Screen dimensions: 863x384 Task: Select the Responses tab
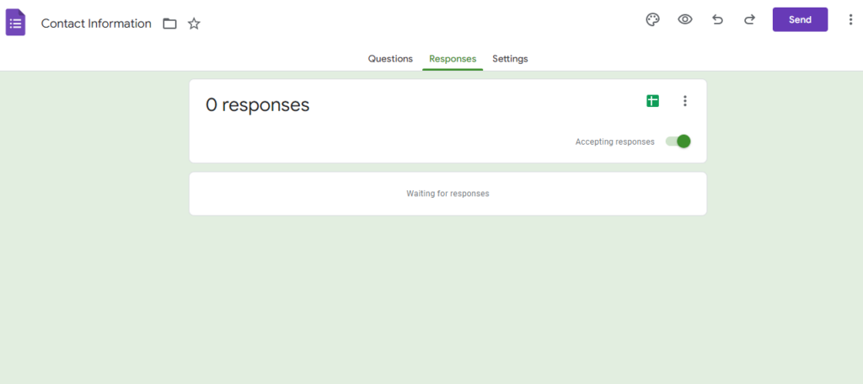453,58
